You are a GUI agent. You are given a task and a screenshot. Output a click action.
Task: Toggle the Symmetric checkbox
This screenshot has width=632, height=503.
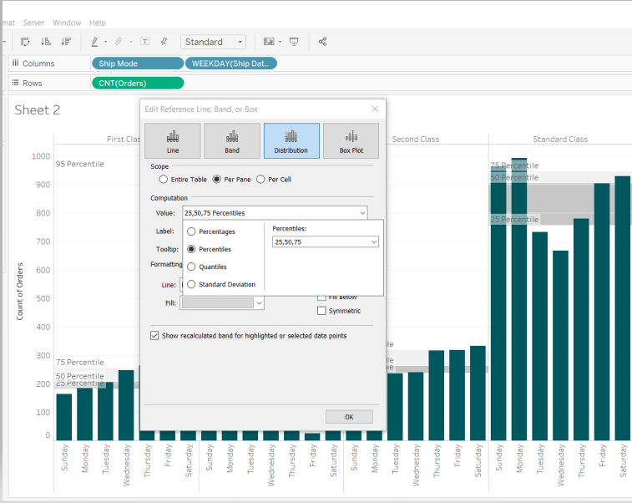[321, 311]
